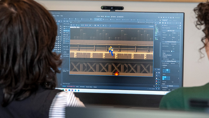This screenshot has height=118, width=209.
Task: Switch to the Node dock tab
Action: pyautogui.click(x=170, y=21)
